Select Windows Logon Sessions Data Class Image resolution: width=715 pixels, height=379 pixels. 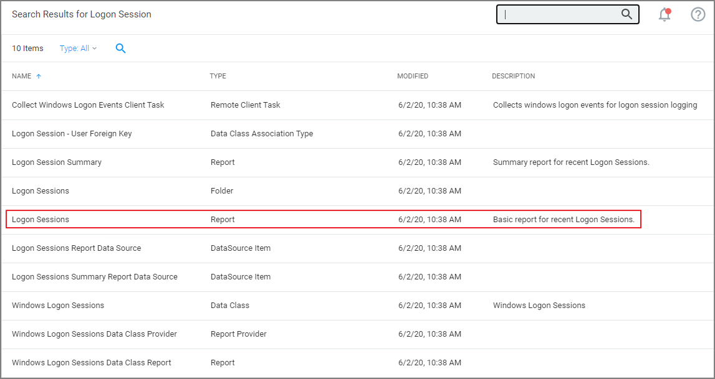[58, 305]
